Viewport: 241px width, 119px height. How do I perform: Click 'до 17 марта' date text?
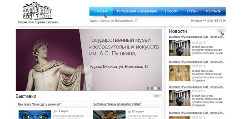point(61,111)
